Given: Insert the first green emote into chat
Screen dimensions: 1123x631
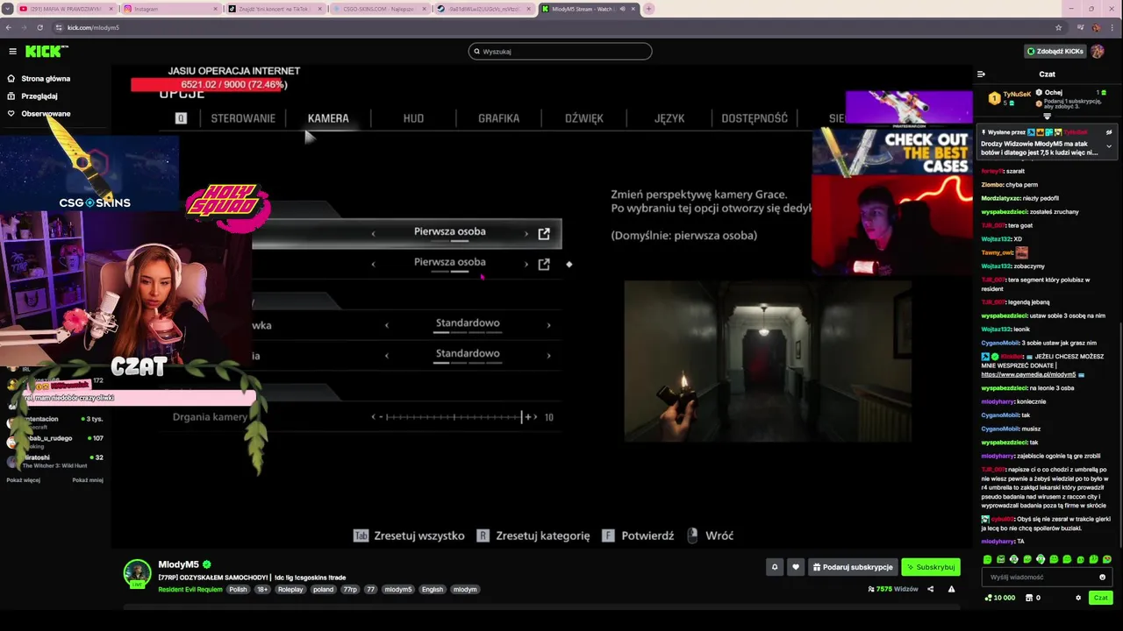Looking at the screenshot, I should click(x=987, y=559).
